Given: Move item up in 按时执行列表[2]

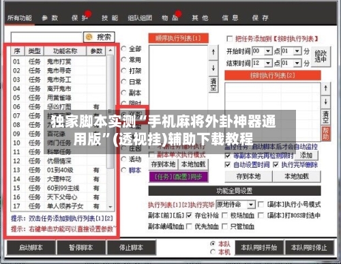Looking at the screenshot, I should pyautogui.click(x=326, y=88).
